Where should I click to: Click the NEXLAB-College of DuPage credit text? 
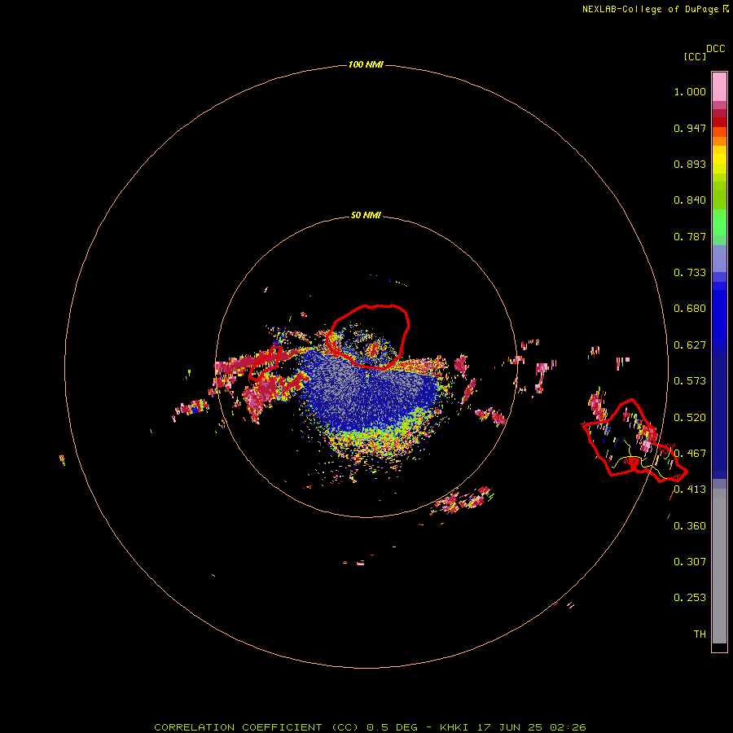click(650, 9)
